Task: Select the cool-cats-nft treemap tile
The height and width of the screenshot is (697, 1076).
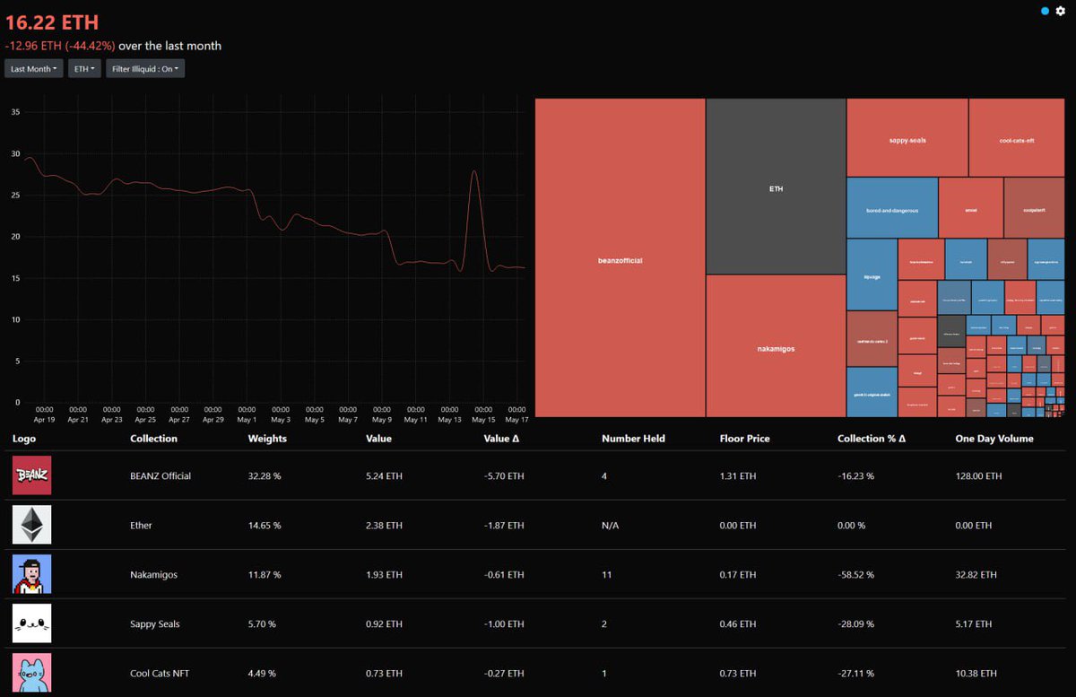Action: point(1017,137)
